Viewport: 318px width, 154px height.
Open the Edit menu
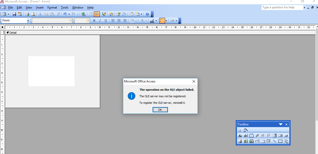19,8
